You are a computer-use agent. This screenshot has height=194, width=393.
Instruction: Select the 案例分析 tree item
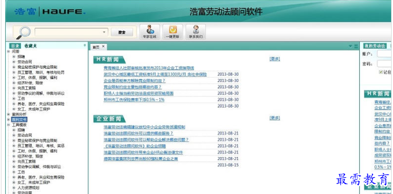[19, 114]
